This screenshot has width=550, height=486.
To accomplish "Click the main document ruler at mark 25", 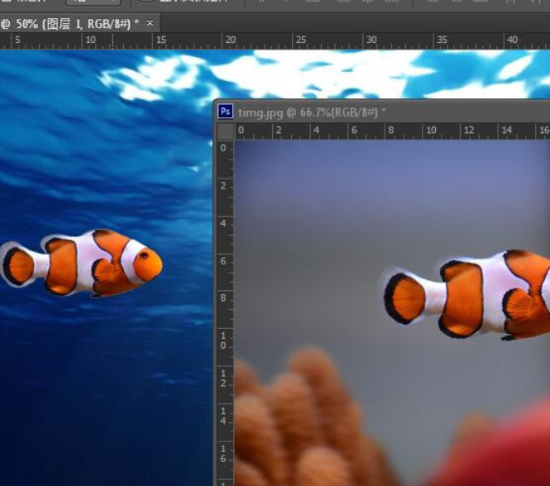I will [301, 40].
